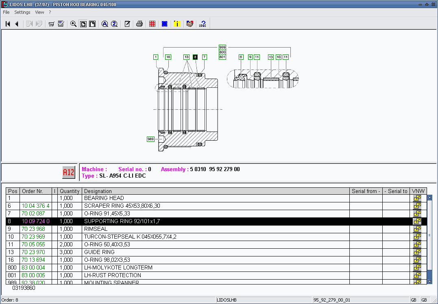Open VNW link icon for RIMSEAL row
This screenshot has width=438, height=304.
[x=417, y=229]
